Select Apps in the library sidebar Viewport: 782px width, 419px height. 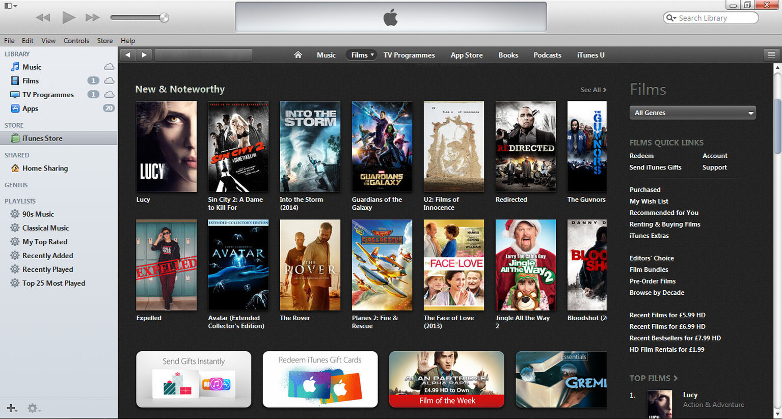pos(30,108)
